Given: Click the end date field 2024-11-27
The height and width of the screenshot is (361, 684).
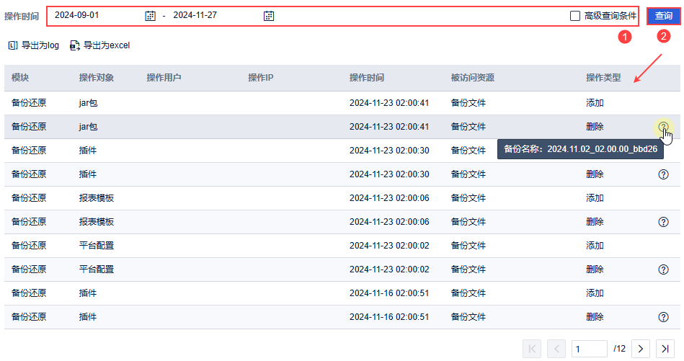Looking at the screenshot, I should click(213, 16).
